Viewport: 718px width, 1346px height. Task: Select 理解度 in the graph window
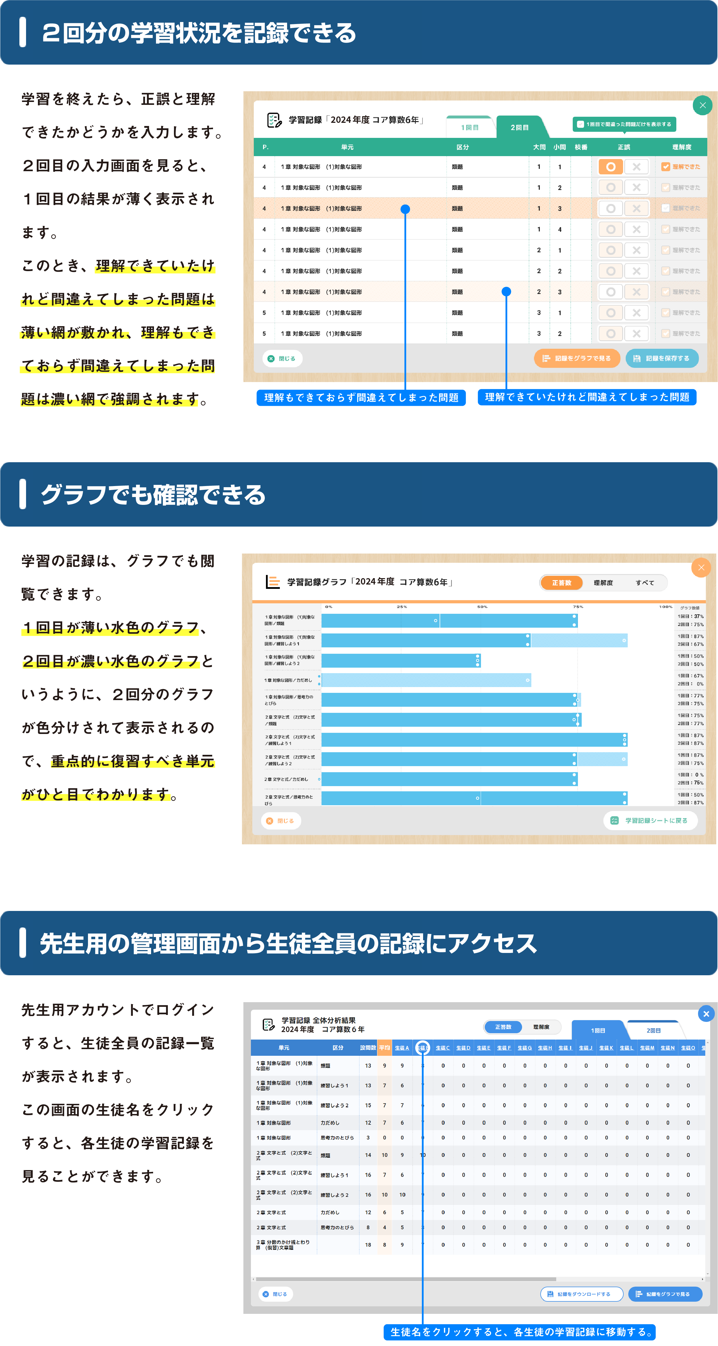(603, 582)
